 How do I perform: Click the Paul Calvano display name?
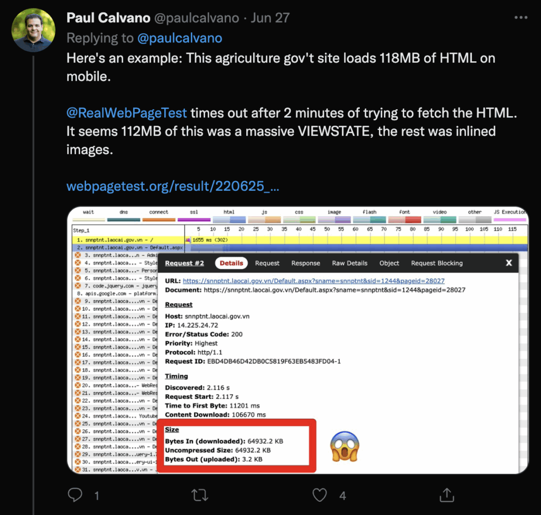pos(108,17)
